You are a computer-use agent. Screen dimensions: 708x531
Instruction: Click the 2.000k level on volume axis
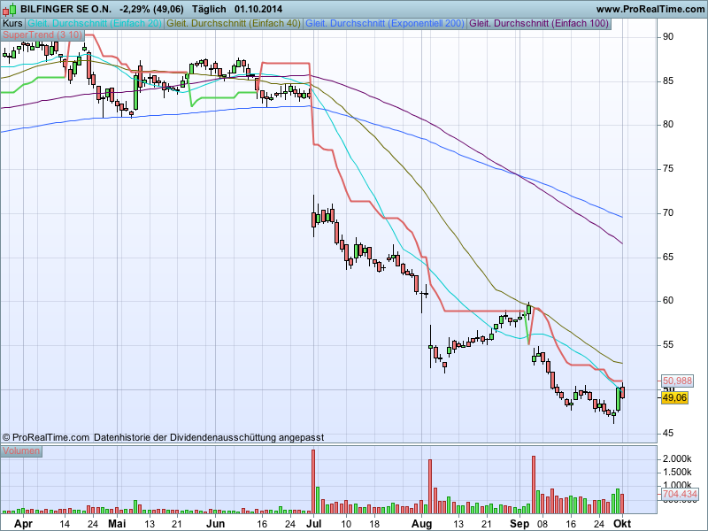(676, 458)
